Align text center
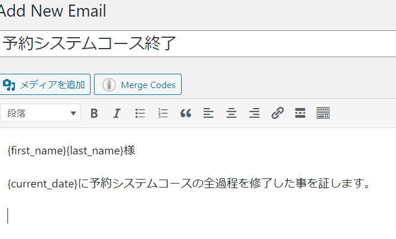 232,113
